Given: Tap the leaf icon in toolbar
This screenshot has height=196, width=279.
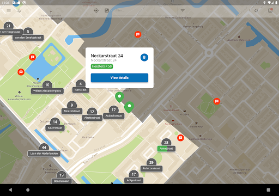Looking at the screenshot, I should click(256, 10).
